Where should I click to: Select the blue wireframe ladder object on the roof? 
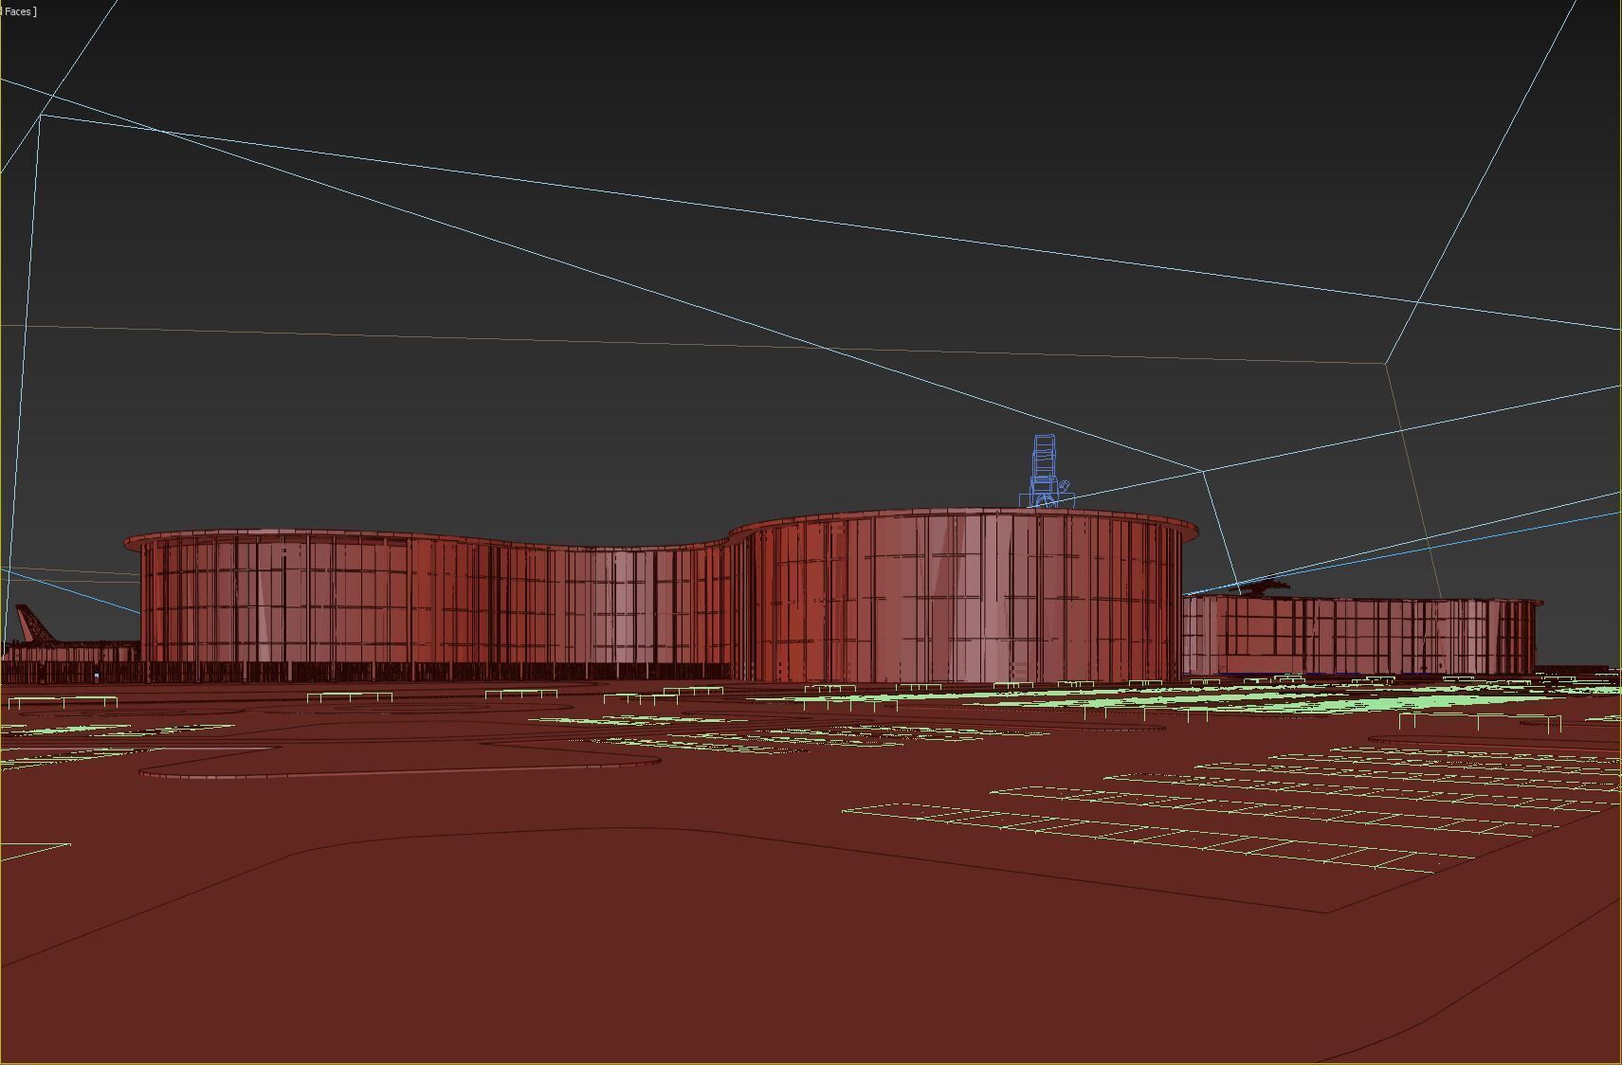[x=1045, y=471]
